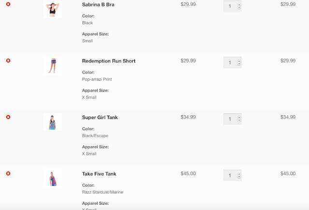The width and height of the screenshot is (309, 210).
Task: Remove Super Girl Tank from cart
Action: coord(8,117)
